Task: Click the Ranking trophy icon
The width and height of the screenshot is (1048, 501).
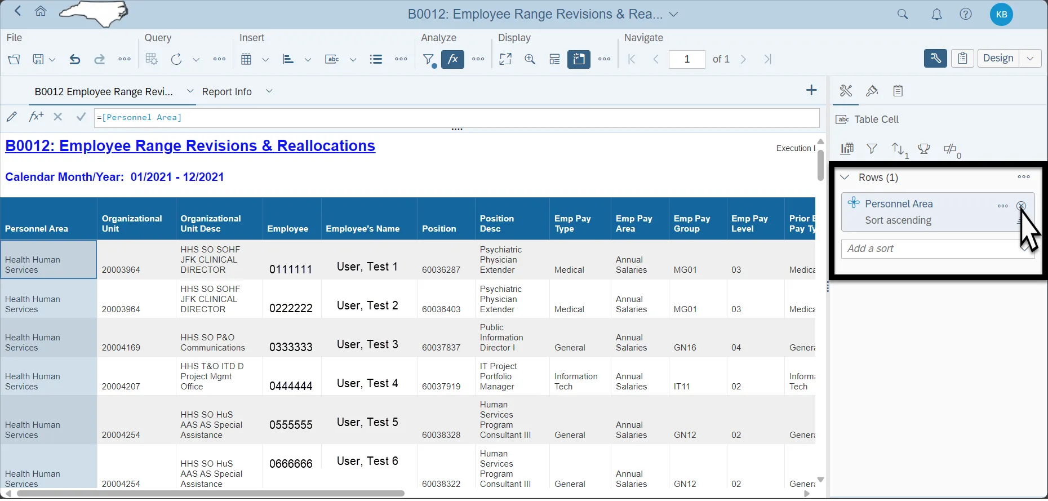Action: point(924,149)
